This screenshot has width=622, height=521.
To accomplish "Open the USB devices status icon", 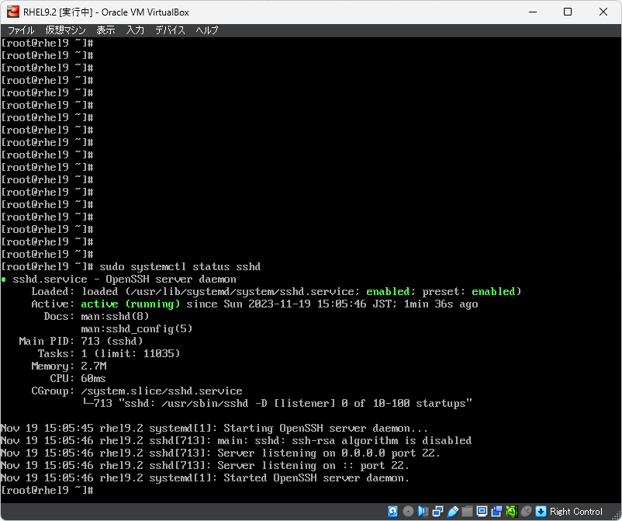I will (453, 511).
